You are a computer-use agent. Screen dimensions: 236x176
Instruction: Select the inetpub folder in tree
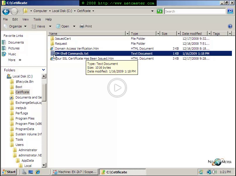pos(21,108)
